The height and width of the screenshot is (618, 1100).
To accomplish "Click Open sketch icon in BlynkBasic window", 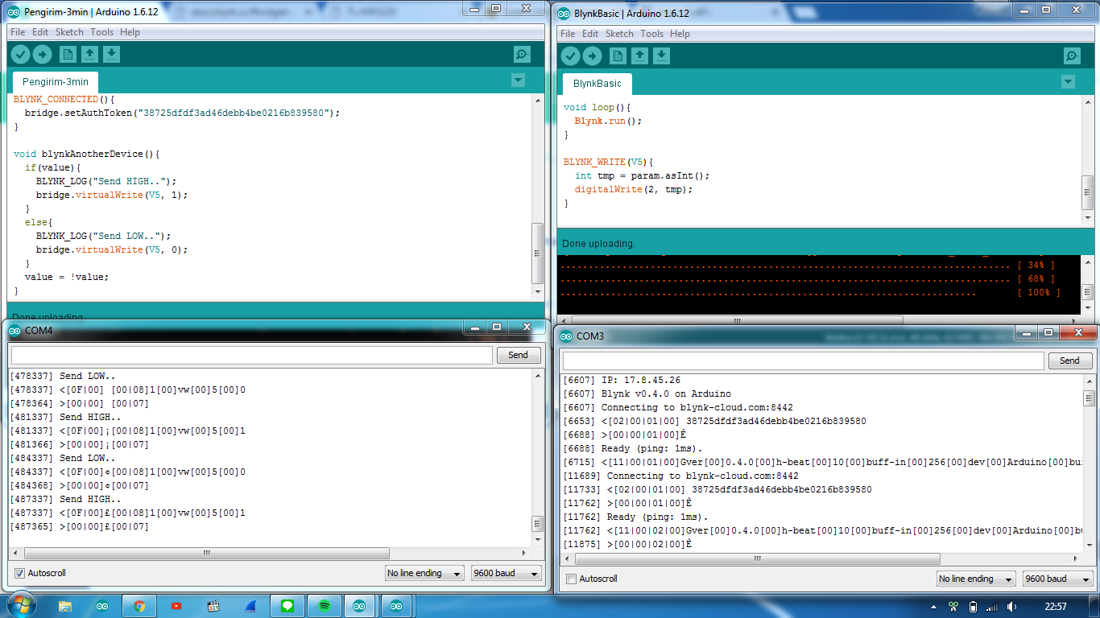I will coord(640,56).
